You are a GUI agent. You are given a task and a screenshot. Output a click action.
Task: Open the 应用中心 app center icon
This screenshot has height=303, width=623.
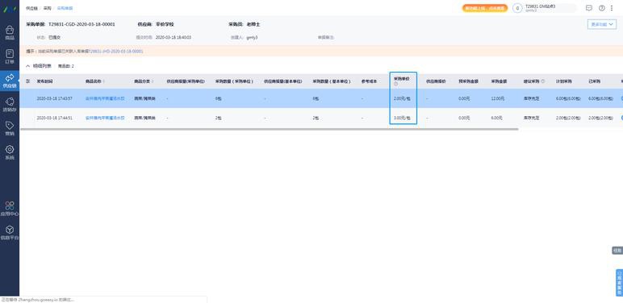[10, 208]
